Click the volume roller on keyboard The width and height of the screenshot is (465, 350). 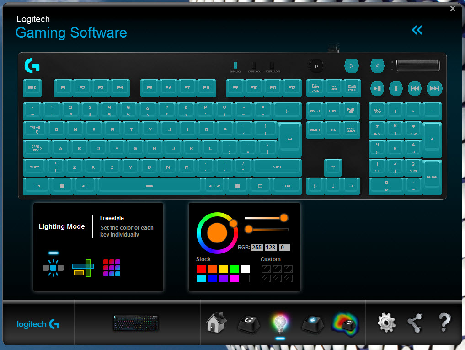pos(417,65)
